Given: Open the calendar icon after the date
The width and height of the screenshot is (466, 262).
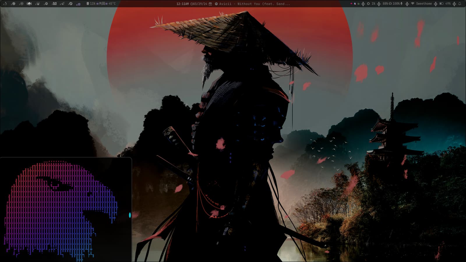Looking at the screenshot, I should coord(210,4).
